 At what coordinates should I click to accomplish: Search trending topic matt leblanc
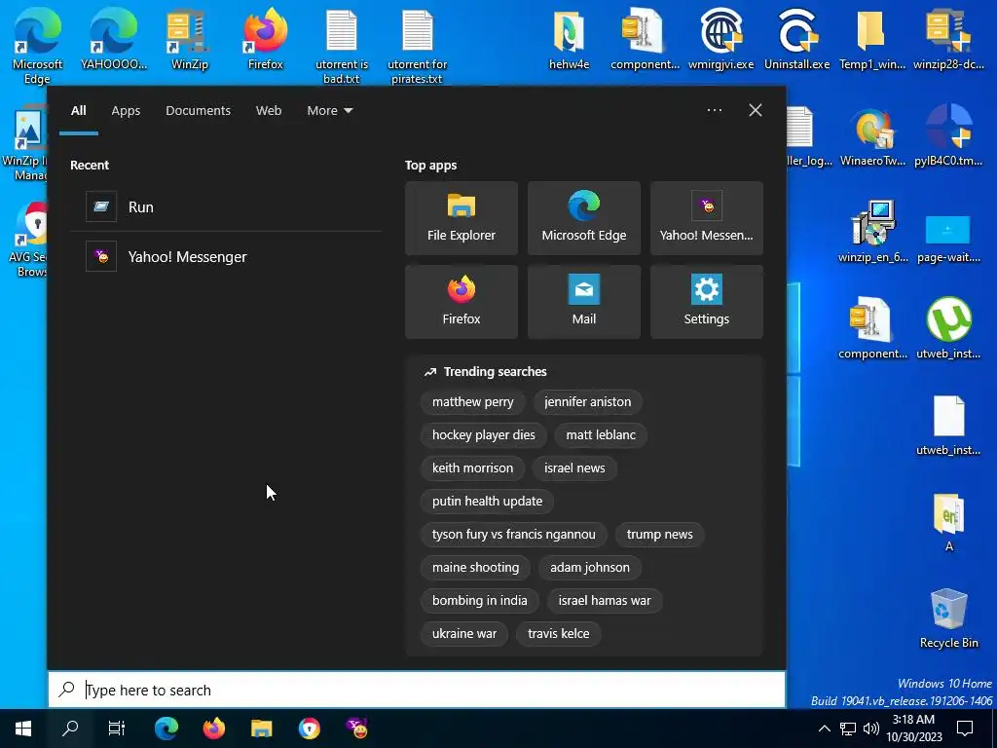coord(601,435)
